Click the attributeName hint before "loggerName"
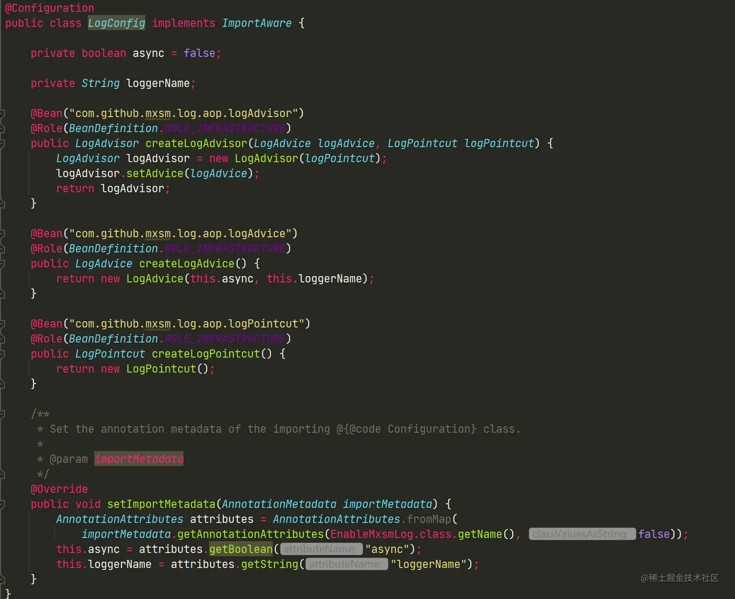 pos(347,564)
